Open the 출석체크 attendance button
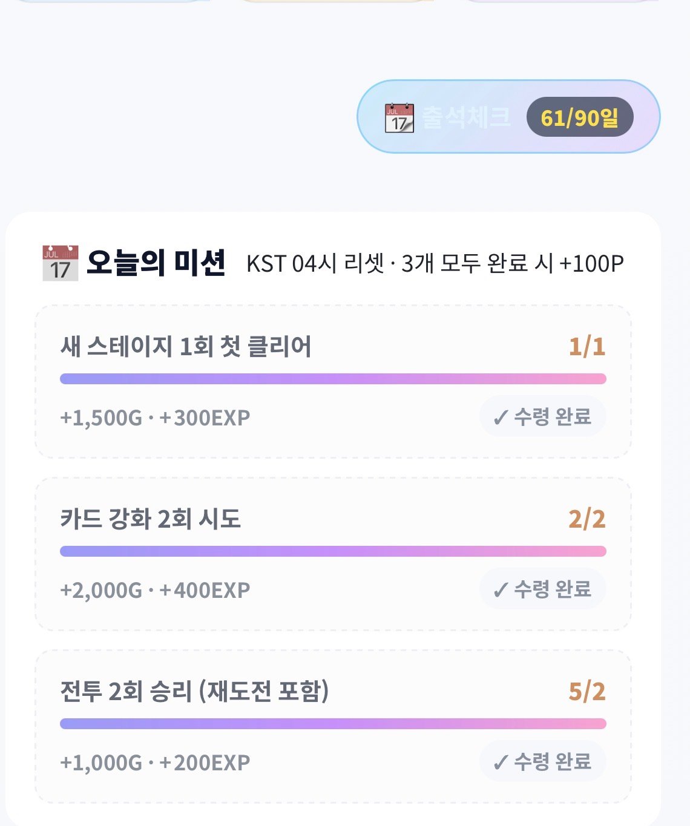Viewport: 690px width, 826px height. click(508, 116)
